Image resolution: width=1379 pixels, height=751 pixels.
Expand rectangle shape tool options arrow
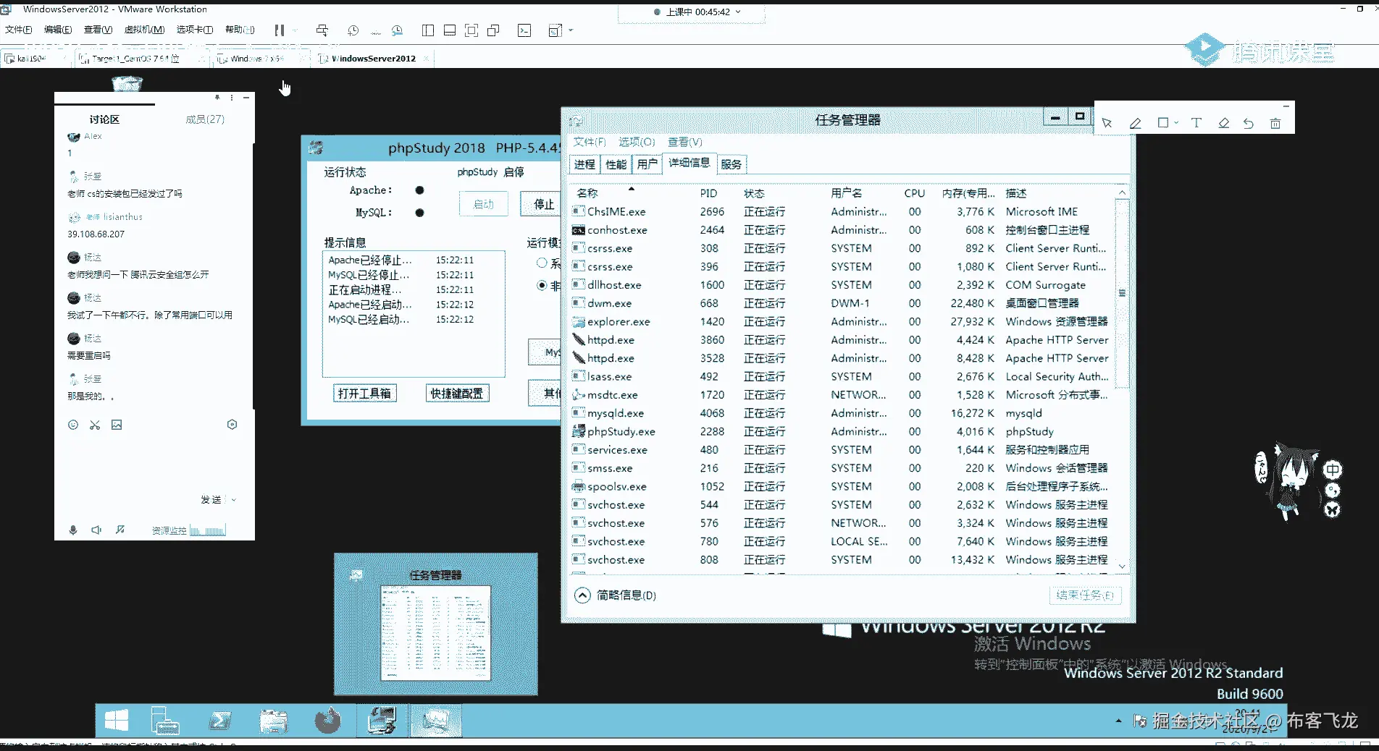[1176, 123]
